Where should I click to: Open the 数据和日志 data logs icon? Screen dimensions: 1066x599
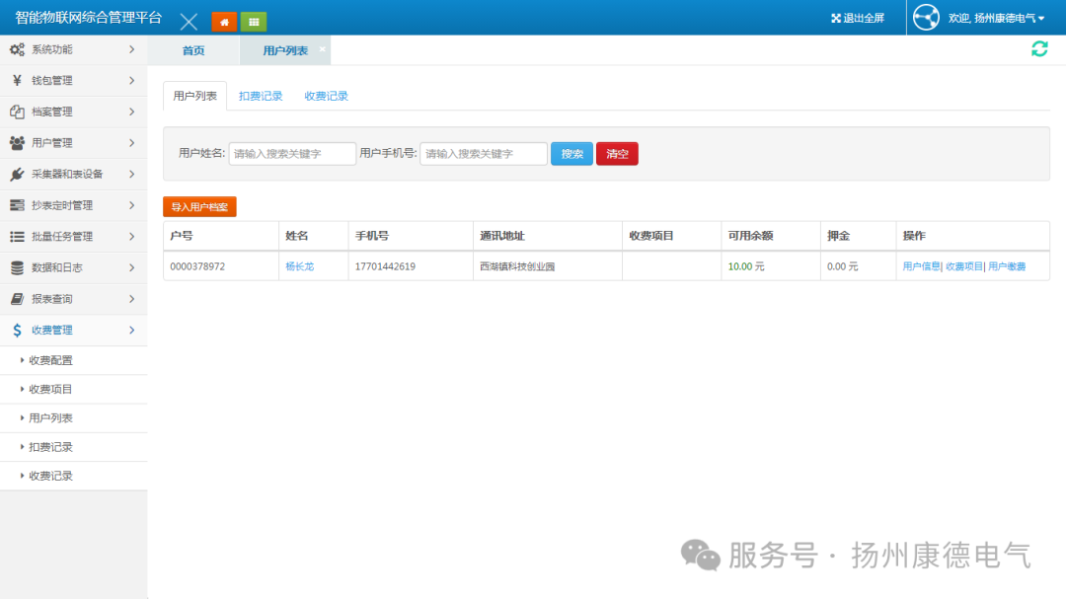17,267
